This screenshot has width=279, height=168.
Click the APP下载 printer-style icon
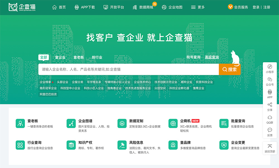[x=77, y=7]
